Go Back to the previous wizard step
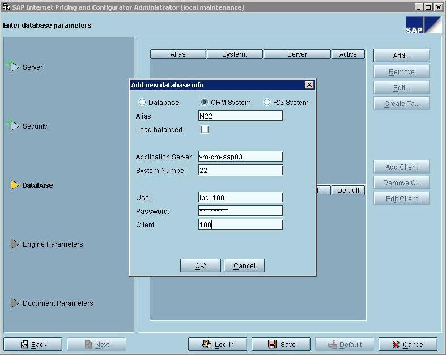This screenshot has width=446, height=355. pos(33,344)
